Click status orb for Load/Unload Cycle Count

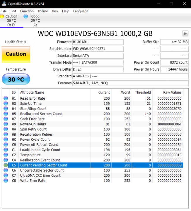(6, 150)
